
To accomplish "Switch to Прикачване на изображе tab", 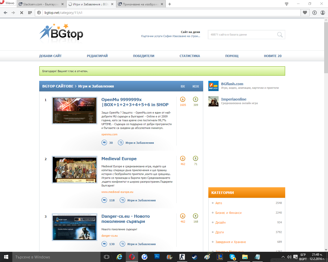I will click(141, 4).
